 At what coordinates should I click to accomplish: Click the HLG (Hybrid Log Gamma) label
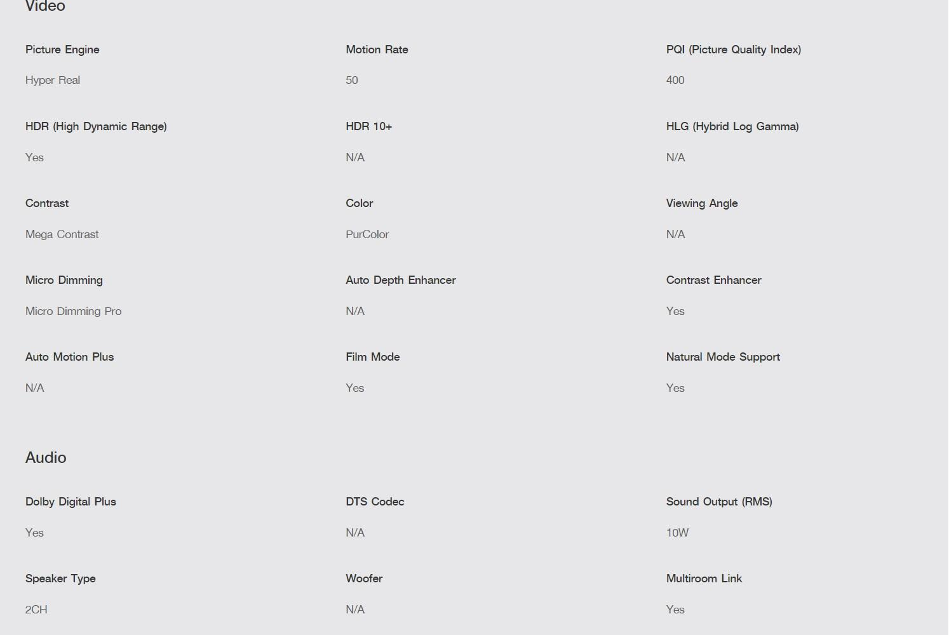point(732,126)
